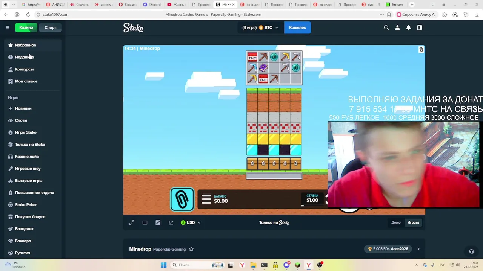Go to Слоты category
The image size is (483, 271).
pyautogui.click(x=33, y=120)
